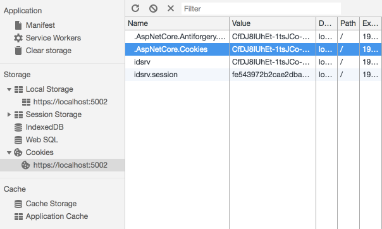Open Application Cache entry
382x229 pixels.
[x=51, y=216]
